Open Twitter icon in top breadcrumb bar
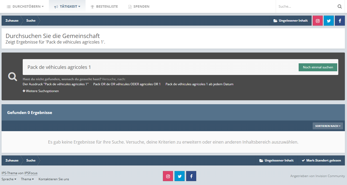 coord(329,21)
